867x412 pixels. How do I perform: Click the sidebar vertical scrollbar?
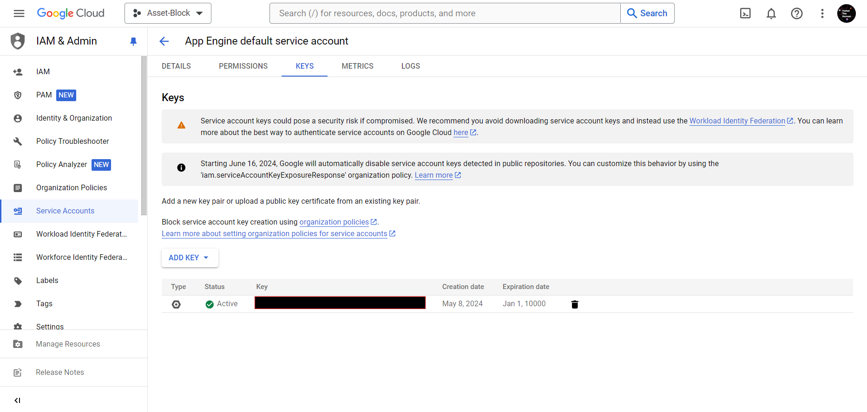[x=144, y=135]
